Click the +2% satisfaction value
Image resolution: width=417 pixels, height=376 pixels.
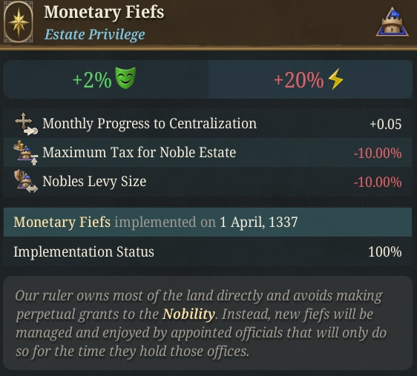coord(92,80)
